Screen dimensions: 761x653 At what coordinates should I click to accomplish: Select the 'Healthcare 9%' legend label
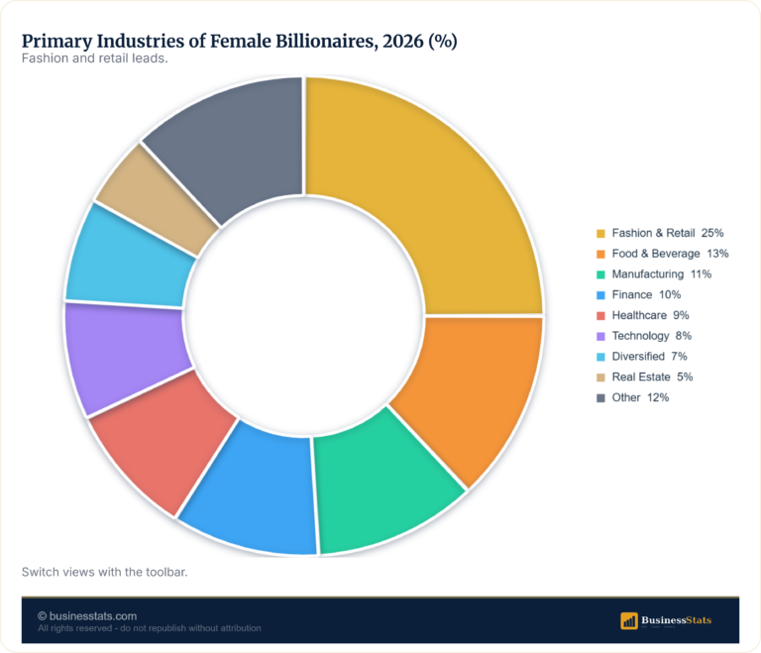tap(650, 315)
